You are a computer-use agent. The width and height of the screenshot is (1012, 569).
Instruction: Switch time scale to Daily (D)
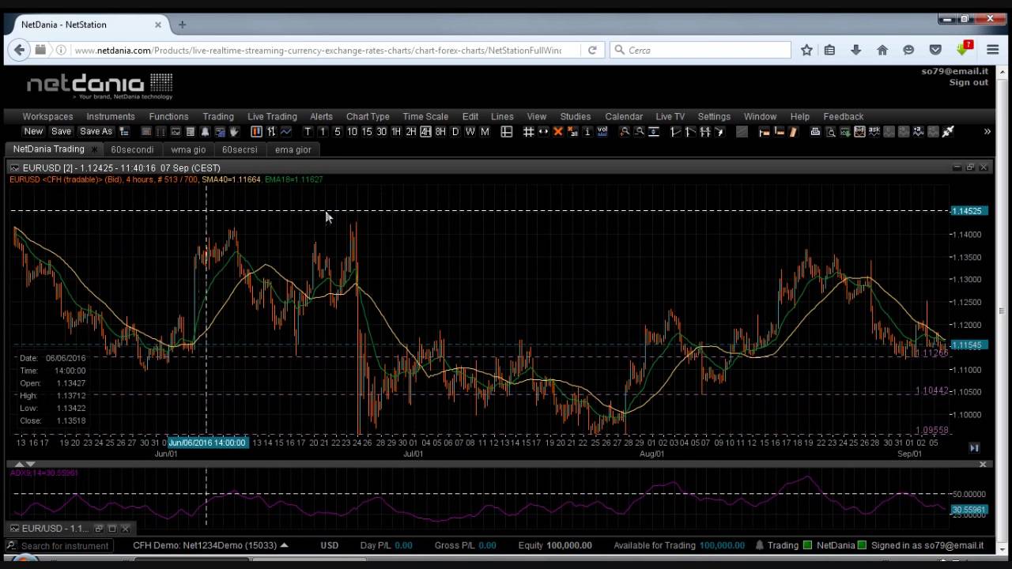(455, 131)
